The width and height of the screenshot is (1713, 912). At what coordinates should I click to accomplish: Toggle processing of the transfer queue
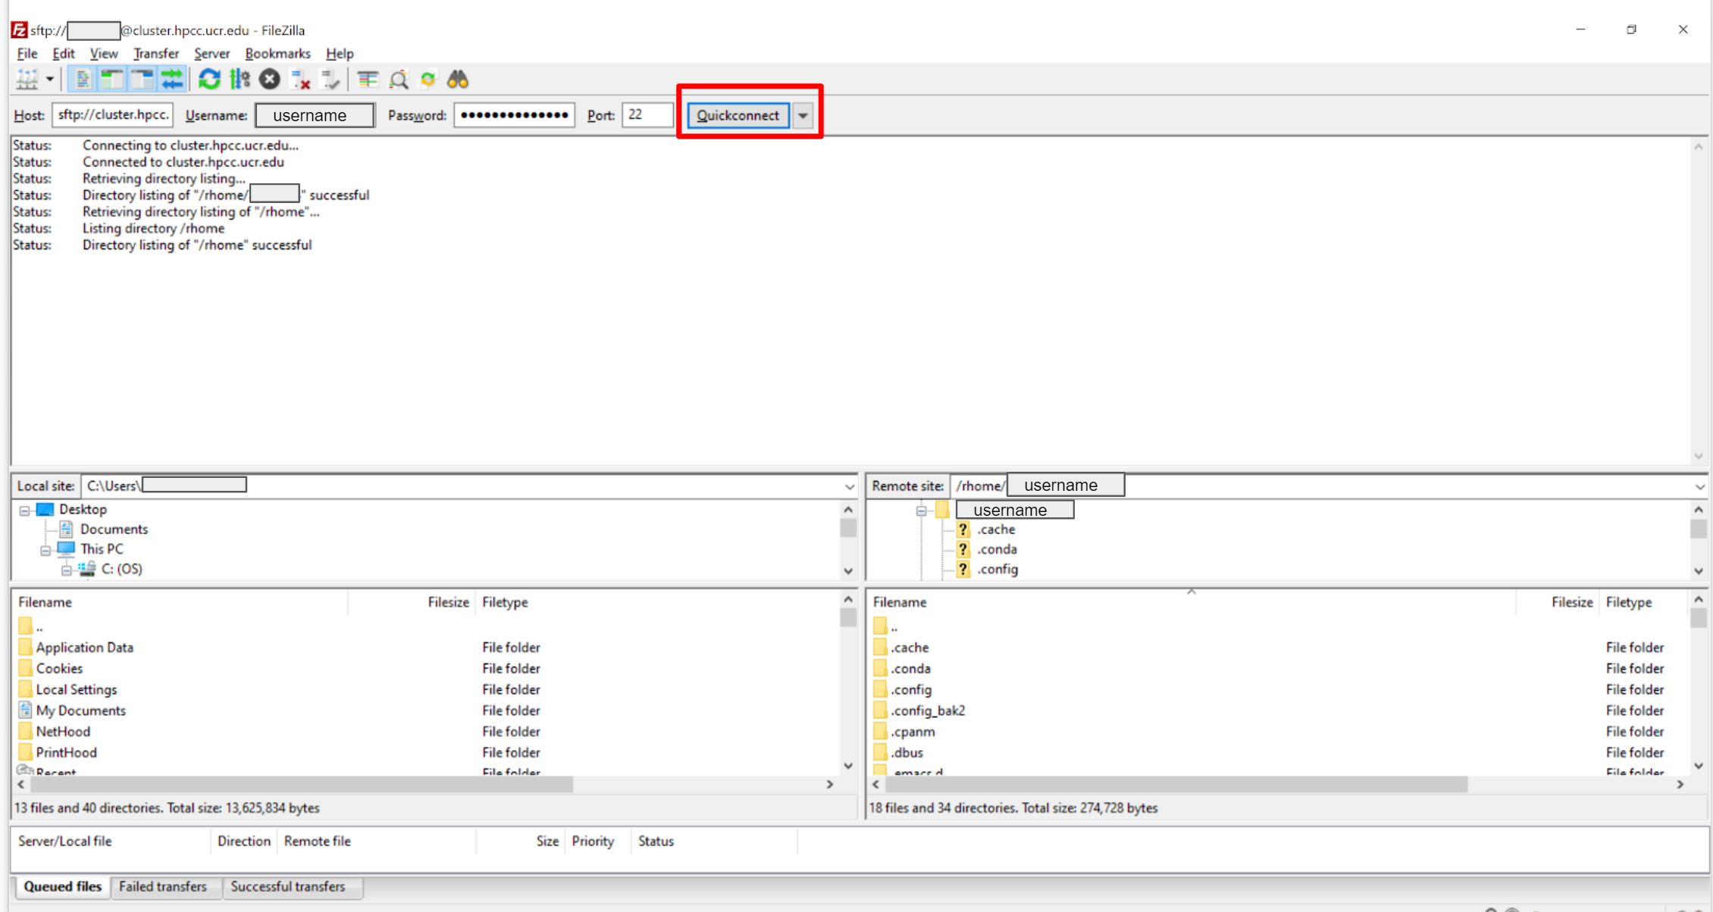(240, 79)
